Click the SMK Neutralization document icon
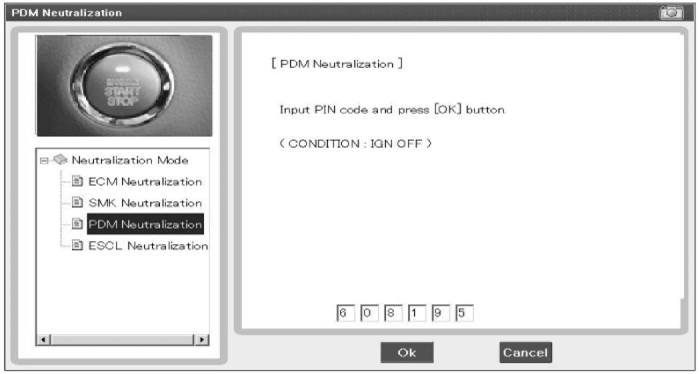700x374 pixels. click(78, 203)
